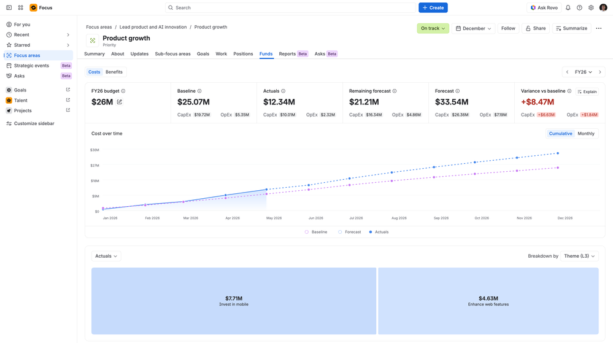Open the help question mark icon
The height and width of the screenshot is (343, 613).
(x=579, y=7)
